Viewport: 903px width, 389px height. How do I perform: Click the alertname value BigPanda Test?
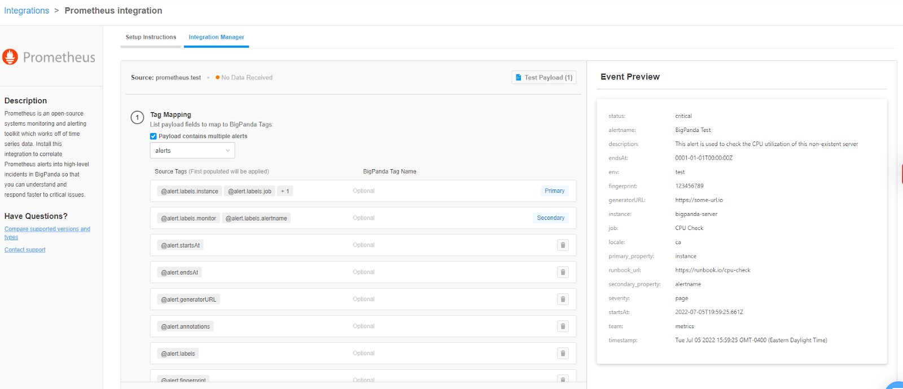(692, 130)
